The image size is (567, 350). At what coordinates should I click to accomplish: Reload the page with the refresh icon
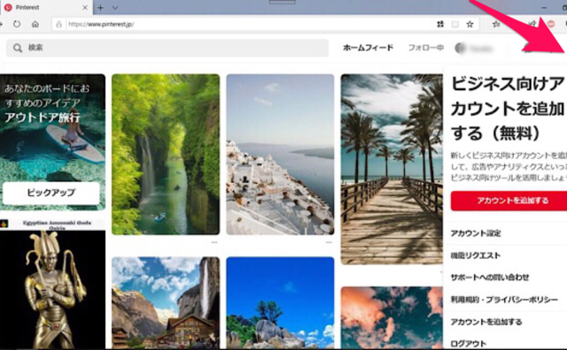(17, 24)
